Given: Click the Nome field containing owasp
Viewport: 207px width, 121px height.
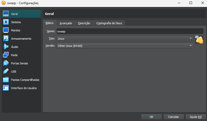Looking at the screenshot, I should pos(130,31).
